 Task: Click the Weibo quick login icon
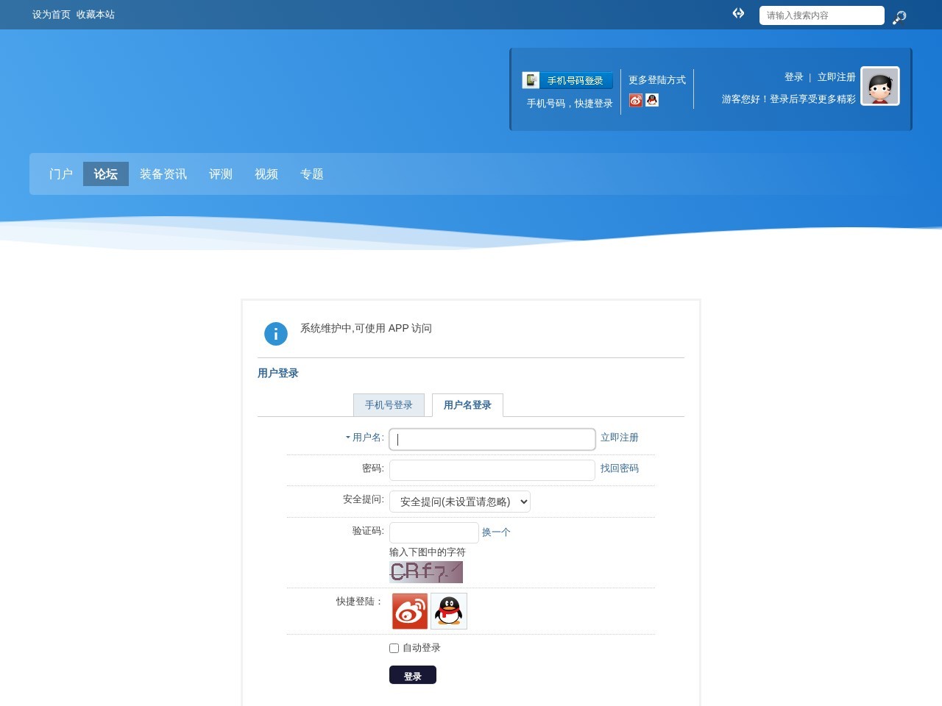[409, 610]
